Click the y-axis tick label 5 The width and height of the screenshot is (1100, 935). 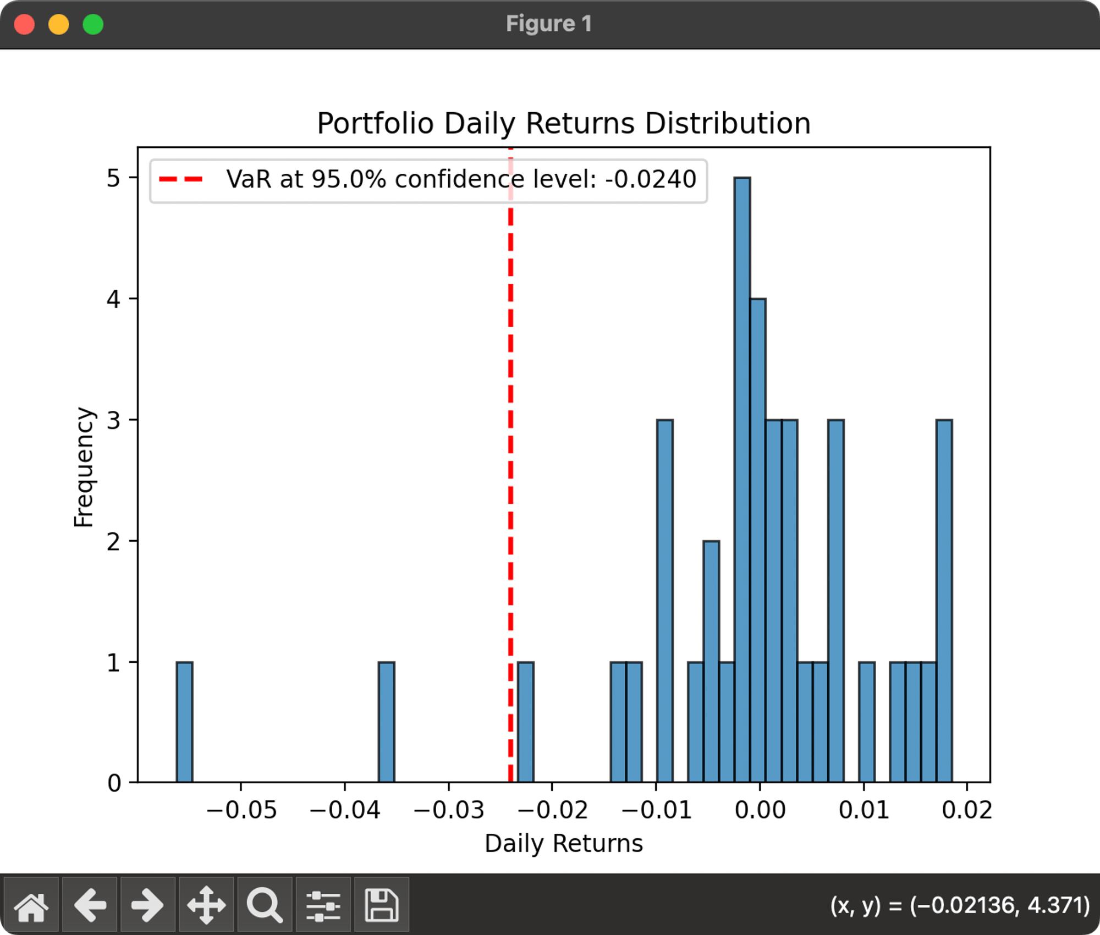pyautogui.click(x=113, y=178)
